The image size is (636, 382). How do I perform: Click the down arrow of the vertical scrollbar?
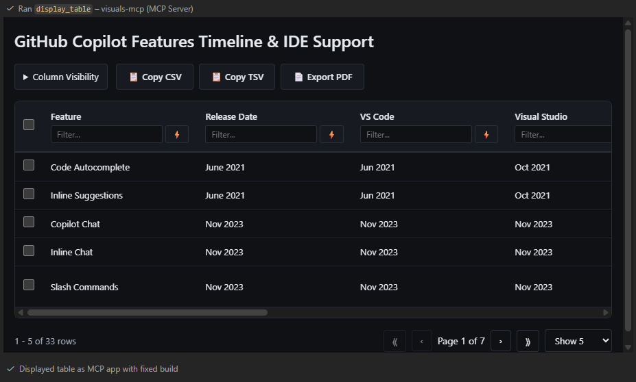point(628,347)
